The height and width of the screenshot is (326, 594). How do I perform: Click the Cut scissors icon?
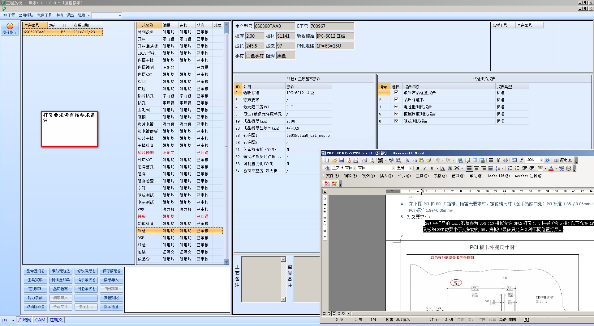(x=407, y=160)
